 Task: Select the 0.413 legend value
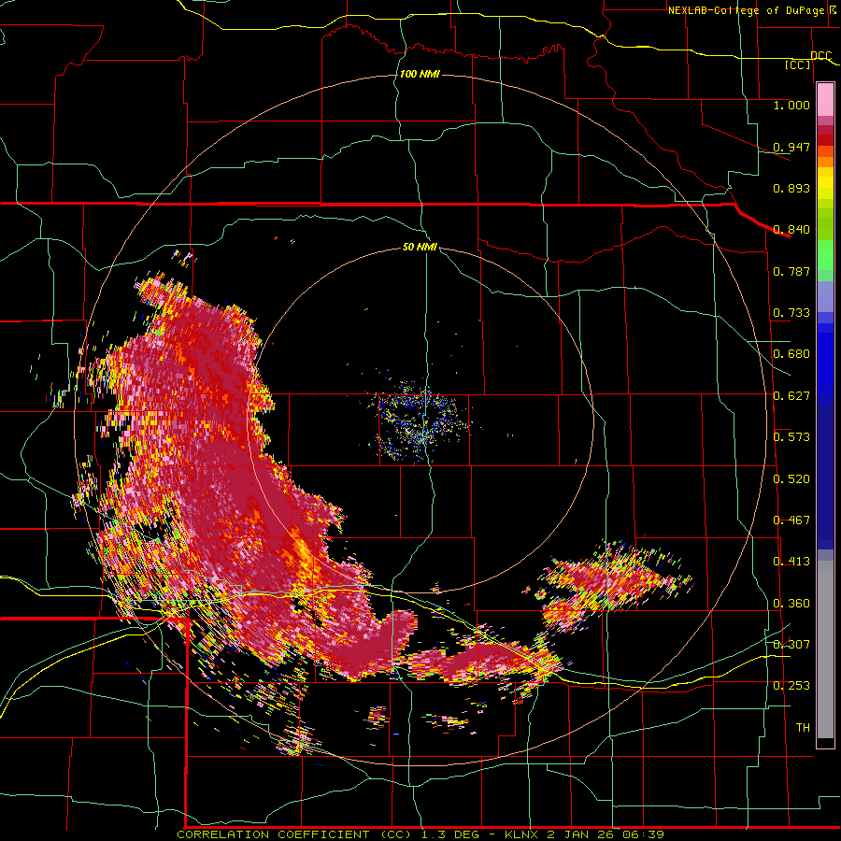pos(791,562)
